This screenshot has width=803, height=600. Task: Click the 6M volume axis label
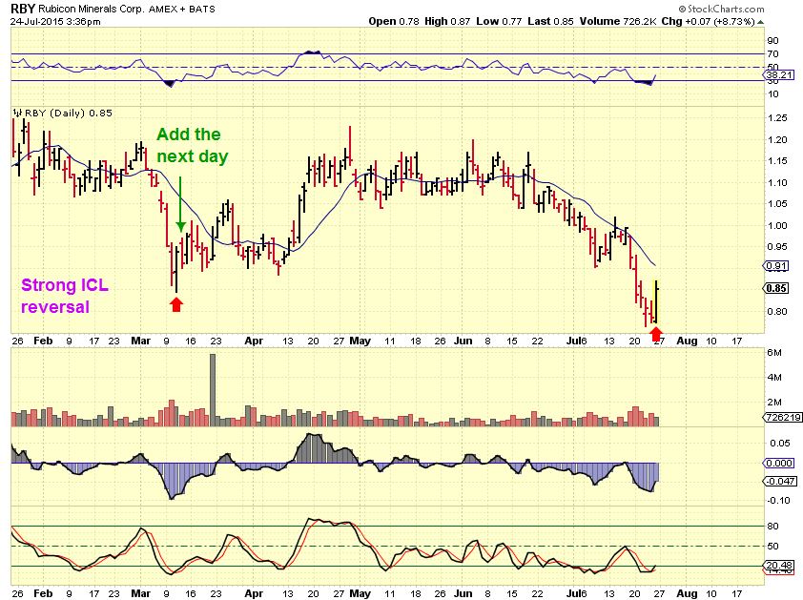[774, 353]
